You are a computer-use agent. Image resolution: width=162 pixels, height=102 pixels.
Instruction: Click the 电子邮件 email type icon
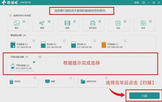click(93, 23)
